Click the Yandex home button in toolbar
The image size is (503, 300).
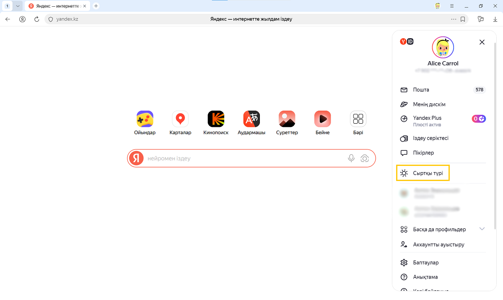click(x=23, y=19)
